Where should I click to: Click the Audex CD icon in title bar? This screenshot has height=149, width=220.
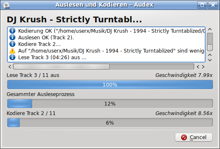point(6,5)
